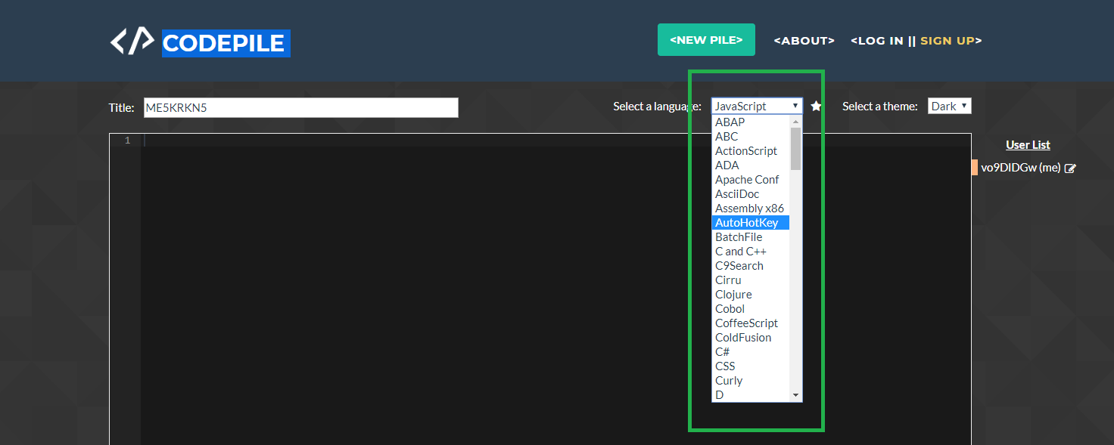Click the vo9DIDGw (me) user entry

pyautogui.click(x=1020, y=168)
